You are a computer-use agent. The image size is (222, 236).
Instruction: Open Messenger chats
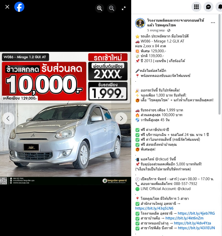[x=208, y=7]
